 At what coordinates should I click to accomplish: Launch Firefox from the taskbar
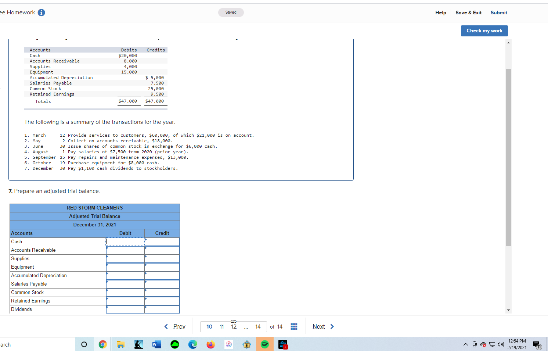click(x=210, y=344)
